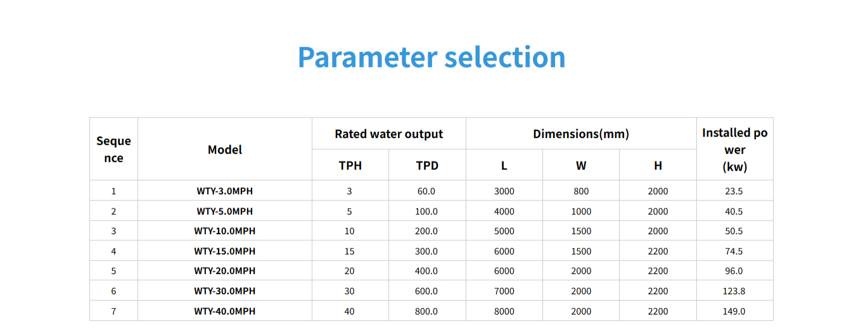Click the 8000 length value
Viewport: 863px width, 336px height.
coord(504,311)
